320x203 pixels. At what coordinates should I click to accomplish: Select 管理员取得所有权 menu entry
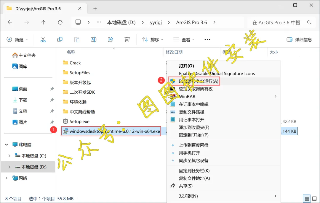(x=224, y=89)
